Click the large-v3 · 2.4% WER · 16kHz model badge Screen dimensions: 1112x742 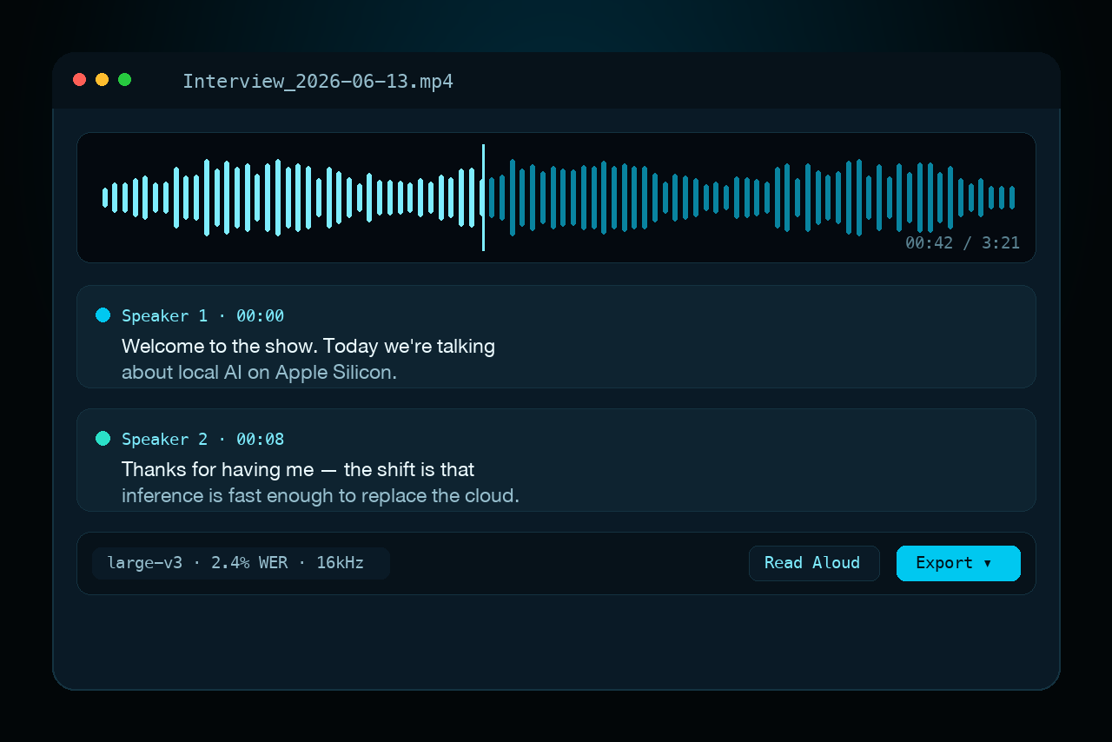coord(241,563)
